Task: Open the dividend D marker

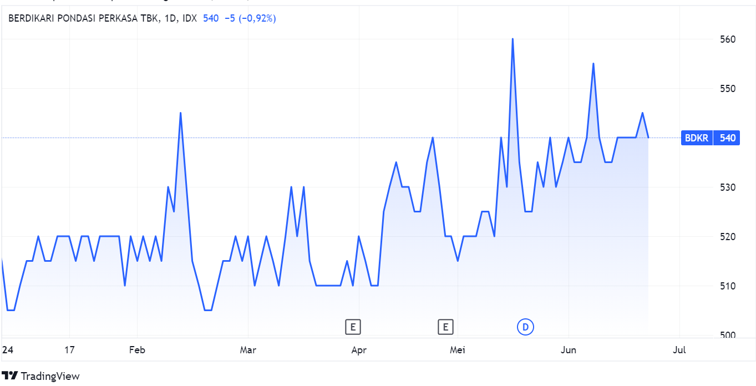Action: (x=525, y=327)
